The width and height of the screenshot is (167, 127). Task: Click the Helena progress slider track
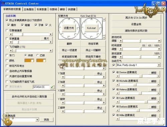pyautogui.click(x=138, y=93)
